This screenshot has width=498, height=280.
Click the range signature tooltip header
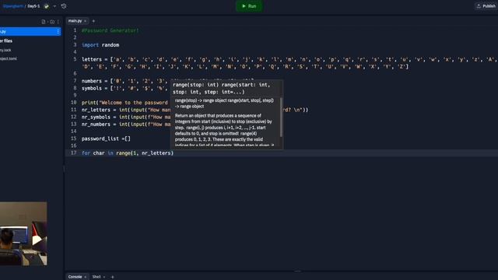(226, 88)
